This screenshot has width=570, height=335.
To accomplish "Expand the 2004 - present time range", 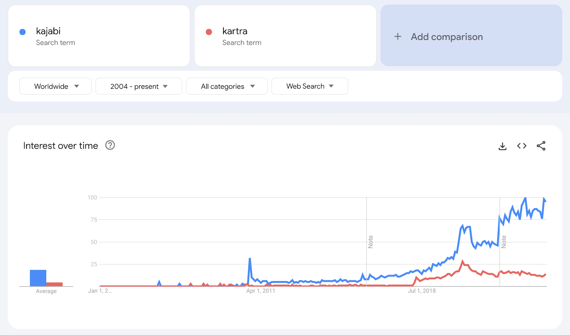I will point(138,86).
